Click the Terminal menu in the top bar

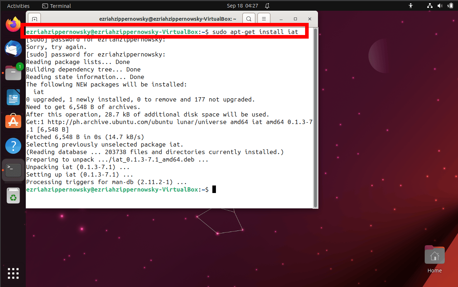tap(56, 6)
